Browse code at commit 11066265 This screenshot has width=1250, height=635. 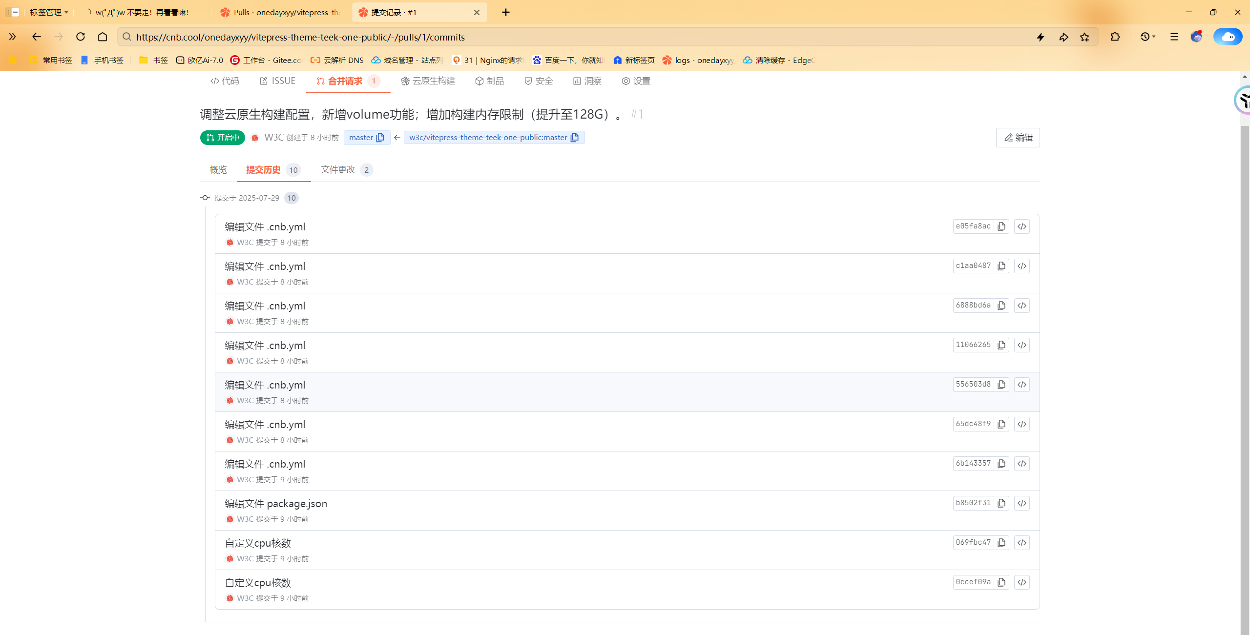click(x=1022, y=345)
